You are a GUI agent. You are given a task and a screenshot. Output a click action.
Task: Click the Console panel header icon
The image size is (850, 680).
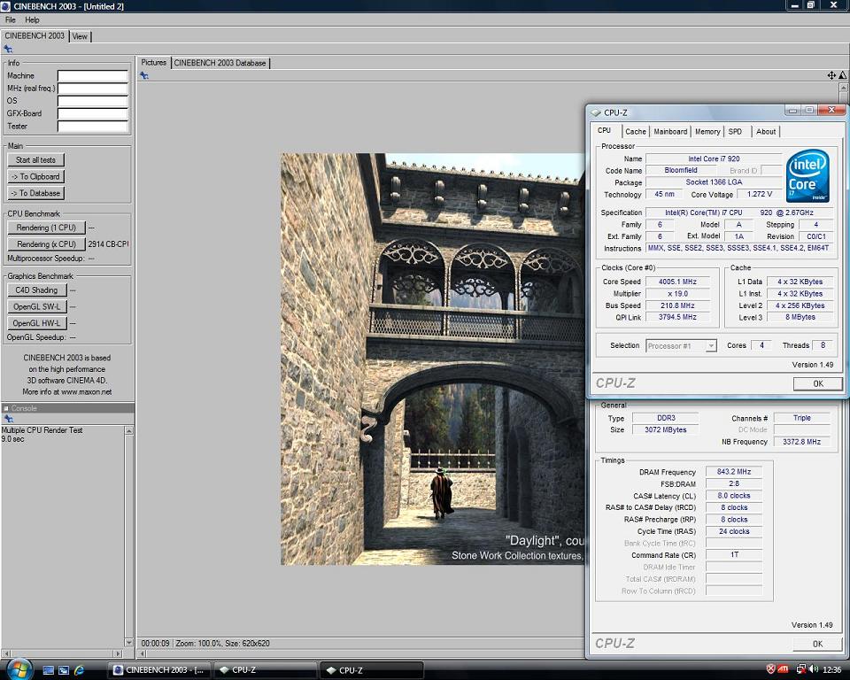[x=6, y=408]
